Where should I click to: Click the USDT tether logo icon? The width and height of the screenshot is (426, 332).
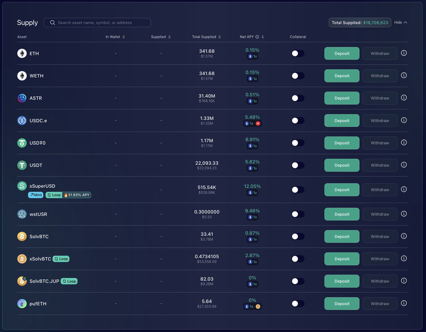(22, 165)
